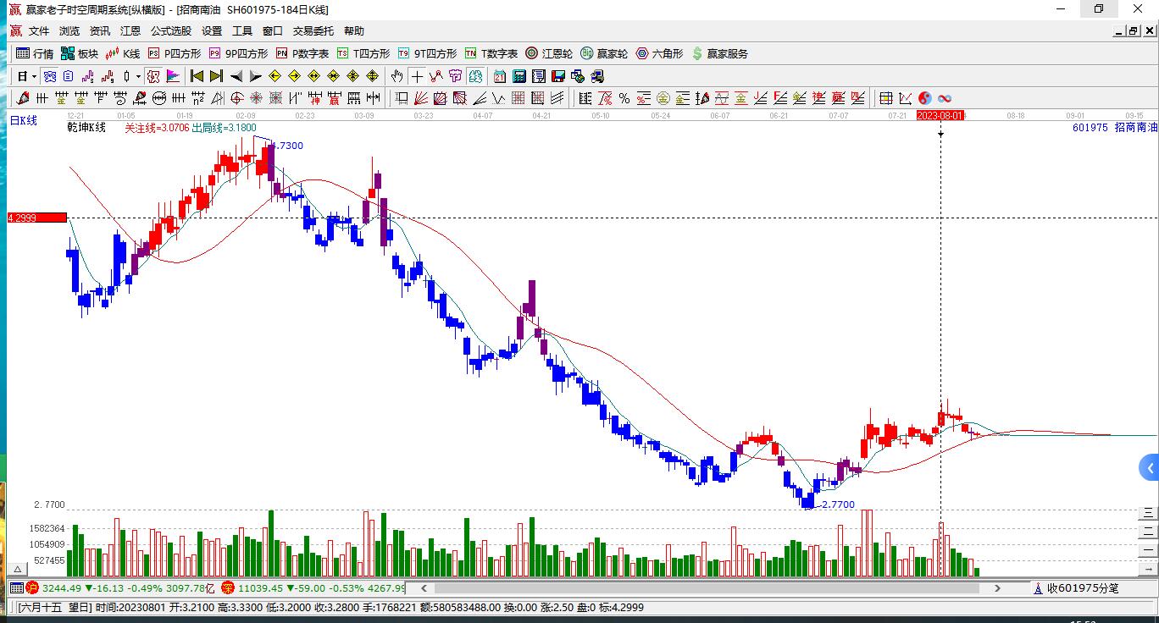Image resolution: width=1159 pixels, height=623 pixels.
Task: Open the calendar icon
Action: coord(499,76)
